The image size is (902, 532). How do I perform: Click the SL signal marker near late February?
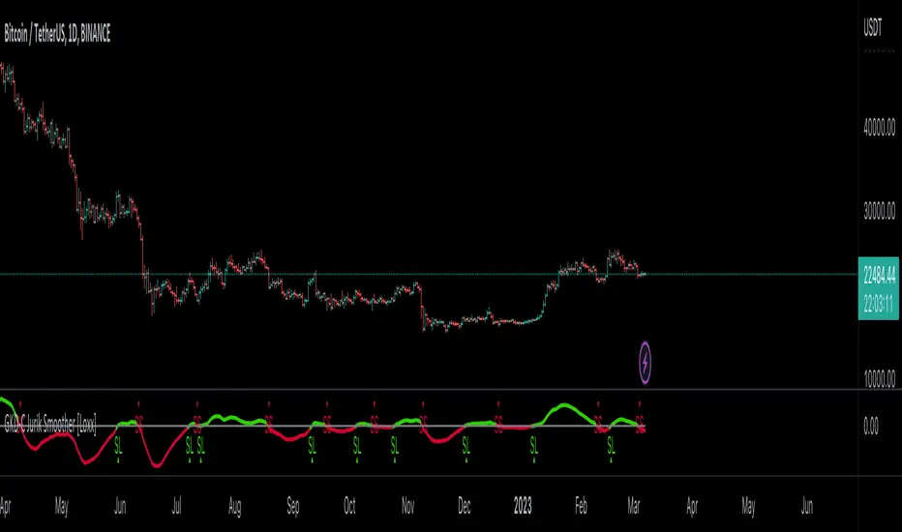[611, 446]
